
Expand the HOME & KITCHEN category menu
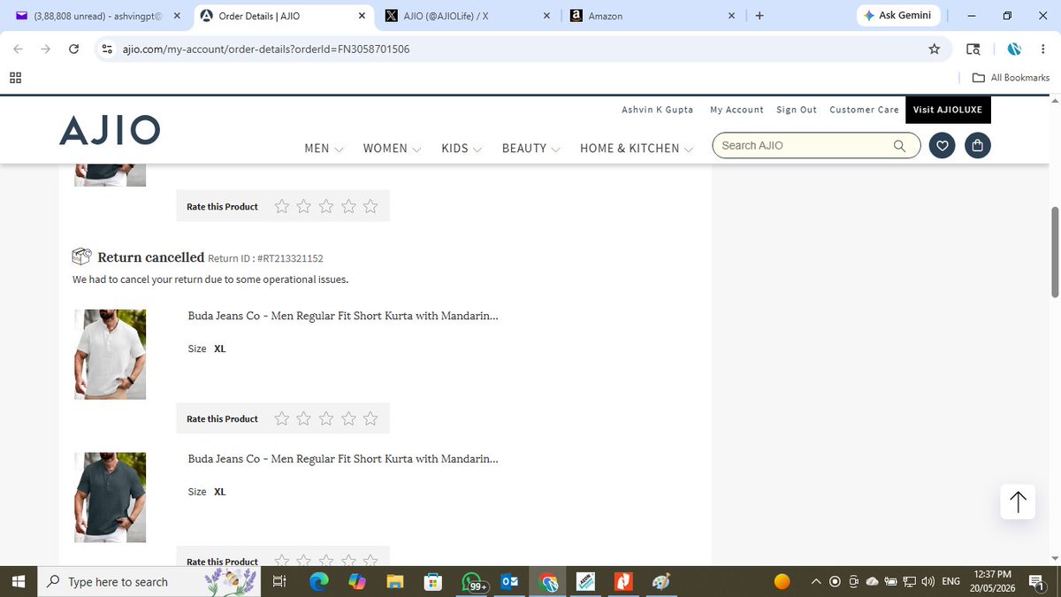[x=637, y=149]
